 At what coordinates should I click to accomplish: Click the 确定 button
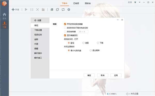tap(89, 75)
